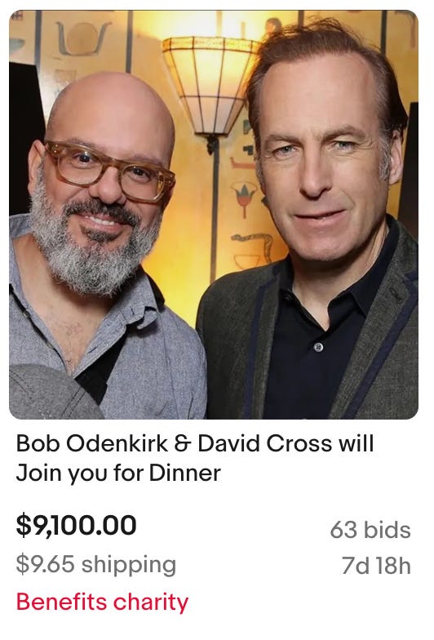Click the $9.65 shipping text
434x640 pixels.
tap(96, 565)
